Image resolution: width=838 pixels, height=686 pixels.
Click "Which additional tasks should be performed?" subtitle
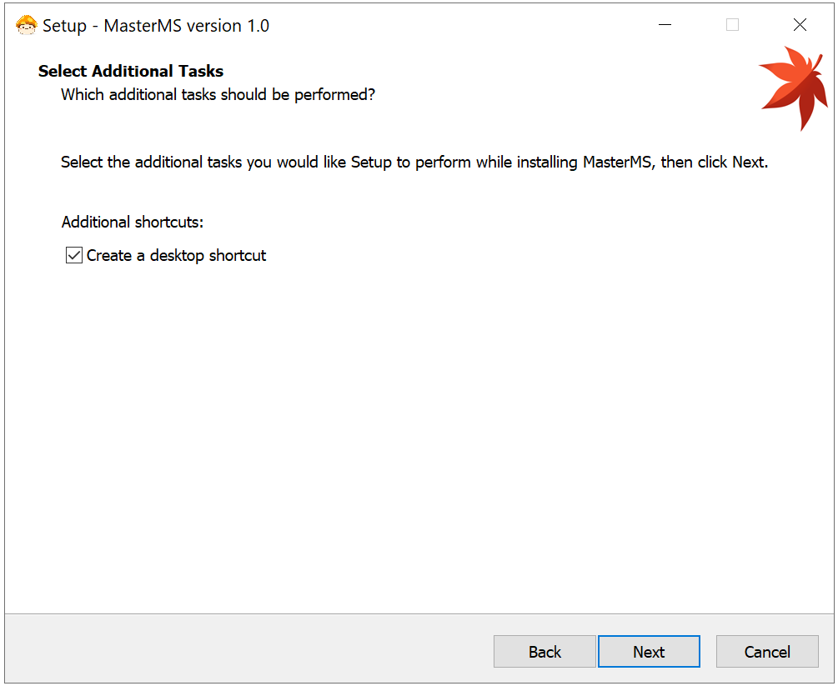(218, 94)
